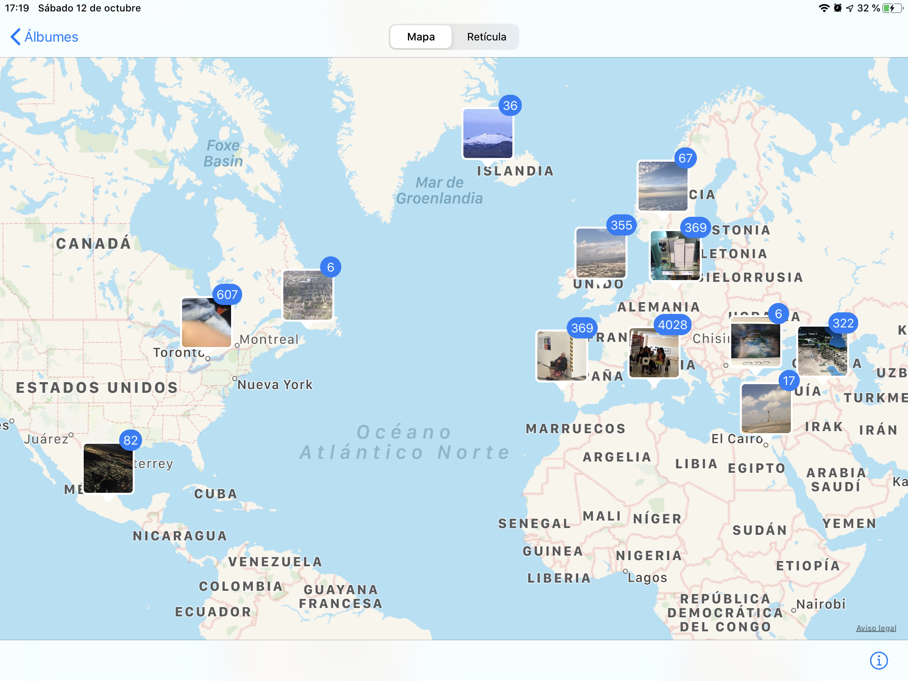Tap the 322 photo count badge
908x681 pixels.
pyautogui.click(x=843, y=323)
